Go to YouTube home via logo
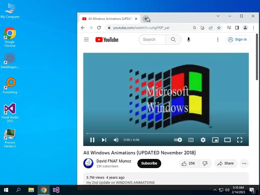Screen dimensions: 260x195 coord(107,40)
